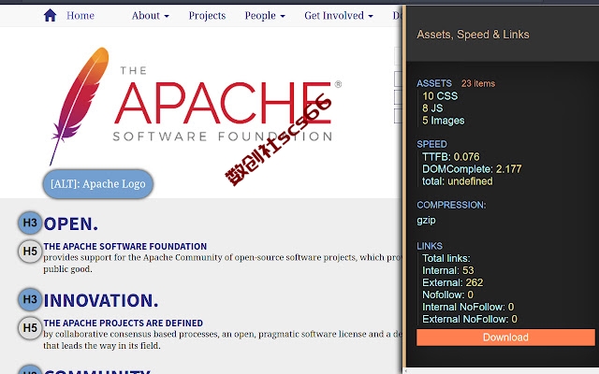Click the Assets, Speed & Links title
This screenshot has height=374, width=599.
pos(473,35)
